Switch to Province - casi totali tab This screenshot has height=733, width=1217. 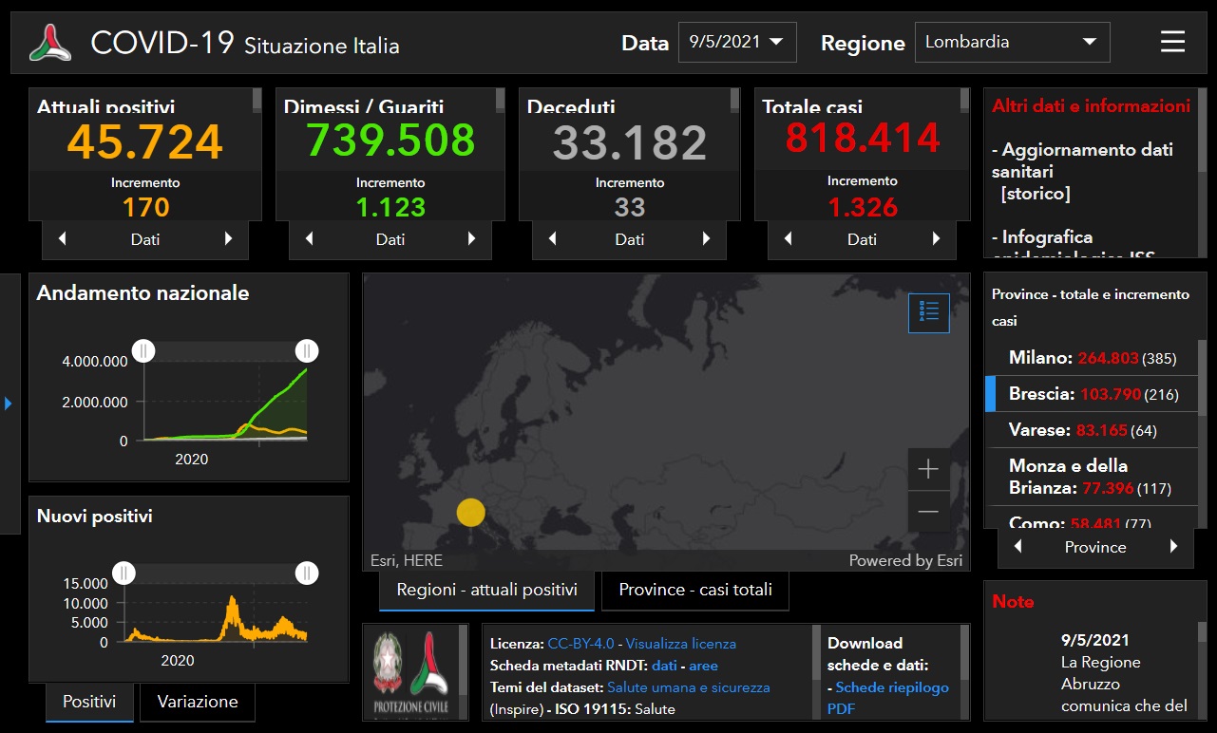coord(695,590)
